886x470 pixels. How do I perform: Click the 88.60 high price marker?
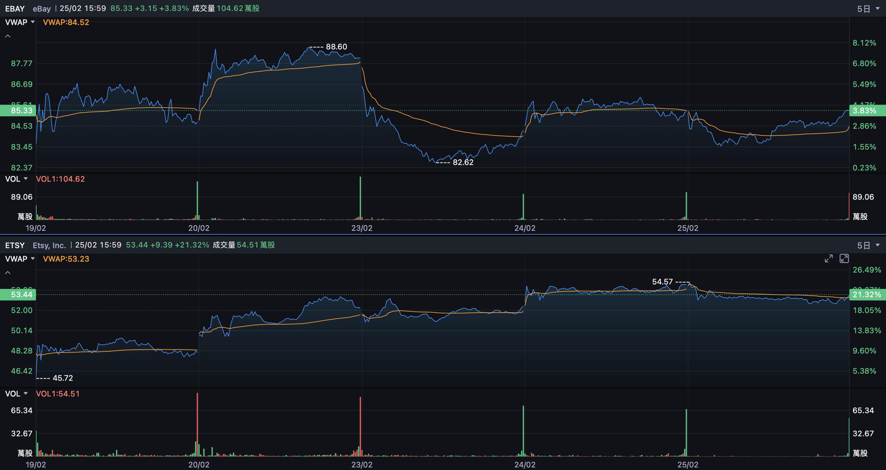pos(336,47)
